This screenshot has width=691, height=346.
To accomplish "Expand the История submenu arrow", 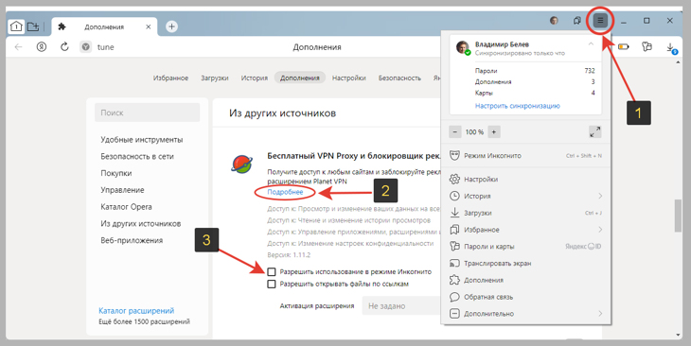I will [600, 196].
